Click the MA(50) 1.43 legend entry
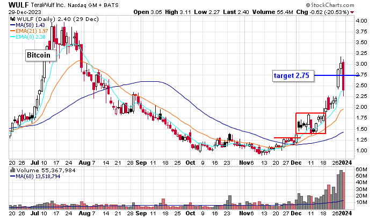The width and height of the screenshot is (376, 218). point(27,25)
